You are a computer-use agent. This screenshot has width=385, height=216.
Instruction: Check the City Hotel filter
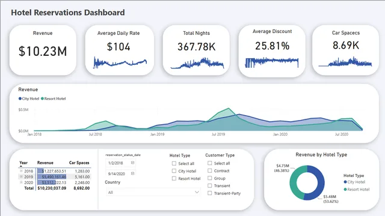tap(174, 171)
